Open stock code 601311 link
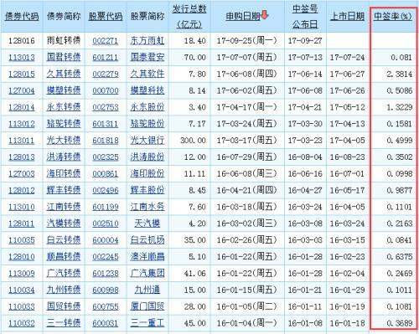 (x=106, y=124)
